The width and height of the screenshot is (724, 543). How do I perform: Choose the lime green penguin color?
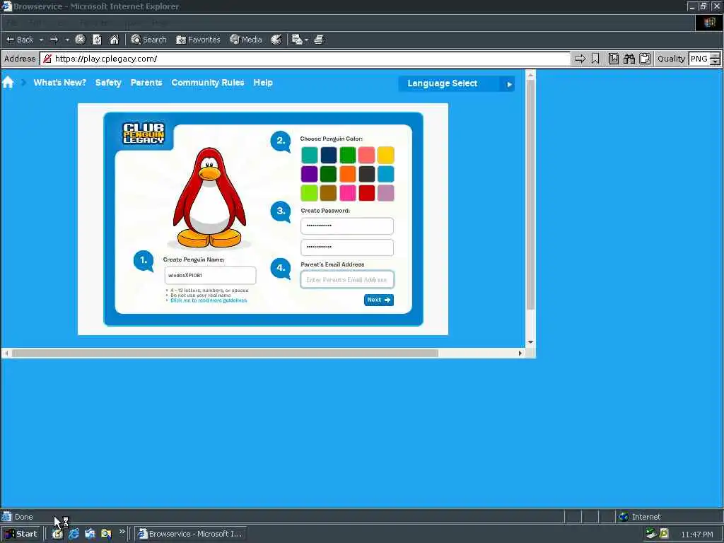point(310,193)
